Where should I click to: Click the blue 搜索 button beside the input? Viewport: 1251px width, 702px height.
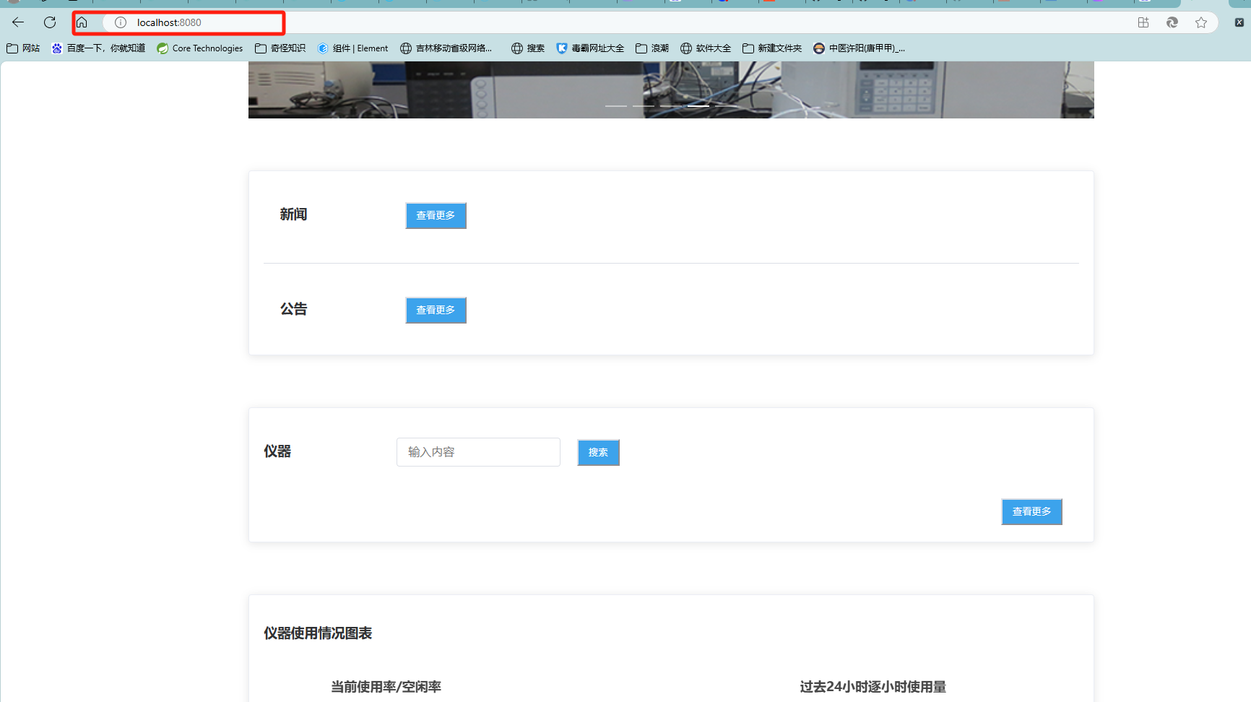[598, 452]
